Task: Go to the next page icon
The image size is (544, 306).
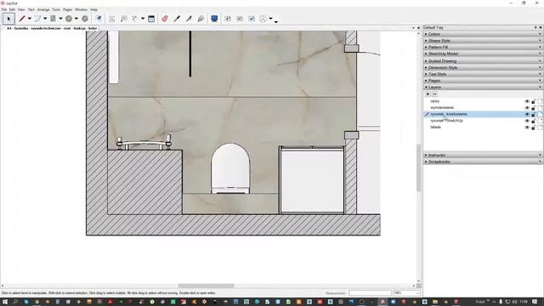Action: [252, 19]
